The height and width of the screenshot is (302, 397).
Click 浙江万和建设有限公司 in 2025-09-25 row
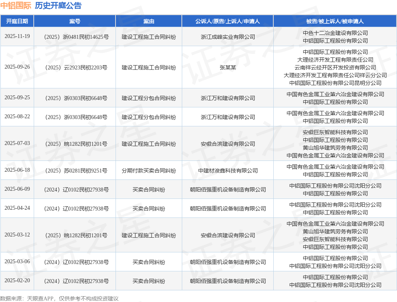(x=228, y=98)
